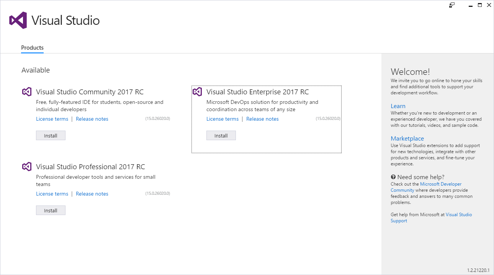Click the feedback icon in the title bar

point(452,5)
